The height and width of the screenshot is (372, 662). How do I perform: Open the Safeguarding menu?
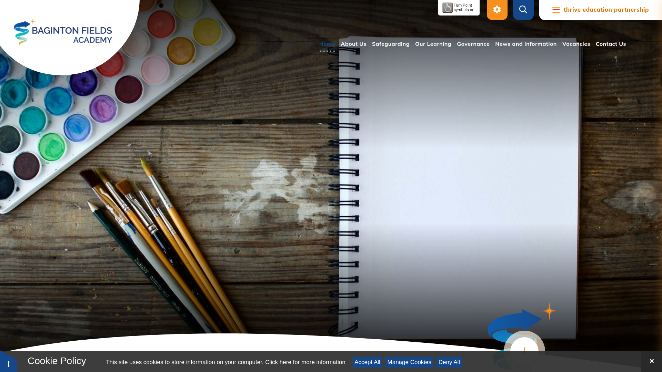pos(391,44)
